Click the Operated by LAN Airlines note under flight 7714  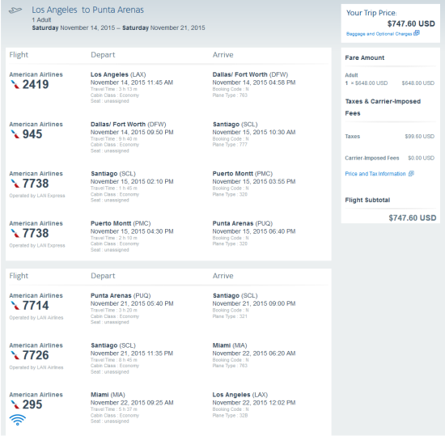(x=36, y=317)
